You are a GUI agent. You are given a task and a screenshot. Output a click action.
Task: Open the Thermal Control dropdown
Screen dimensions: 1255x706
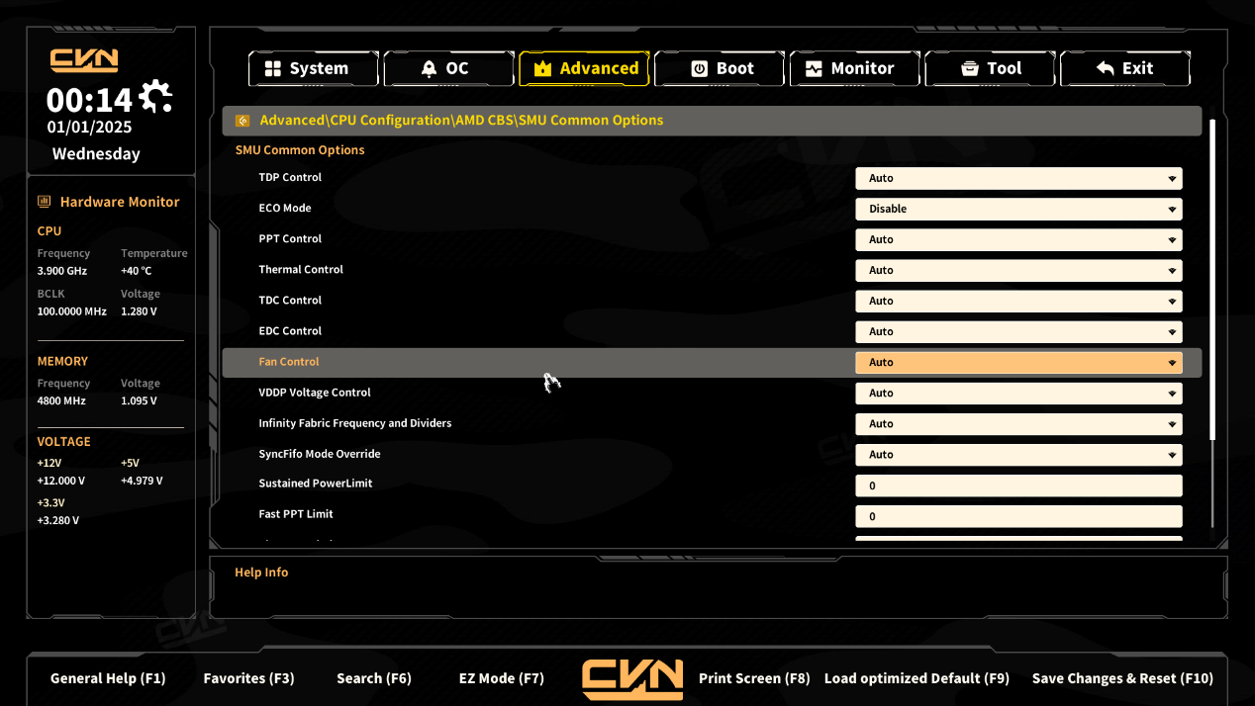point(1018,271)
